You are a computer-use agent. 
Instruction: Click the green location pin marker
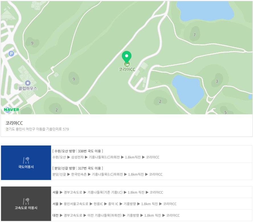click(127, 57)
